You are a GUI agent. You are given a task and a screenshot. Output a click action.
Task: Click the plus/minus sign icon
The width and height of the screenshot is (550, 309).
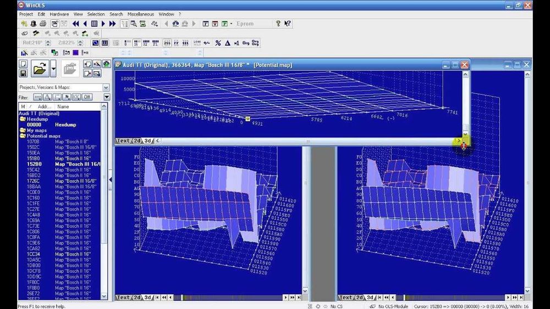pyautogui.click(x=207, y=43)
